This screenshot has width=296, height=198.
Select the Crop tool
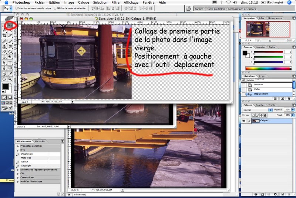4,35
